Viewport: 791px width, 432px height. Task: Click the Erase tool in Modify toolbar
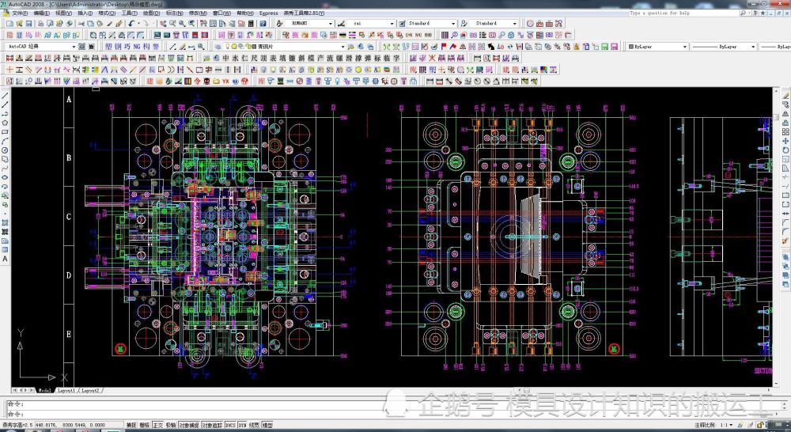[785, 96]
